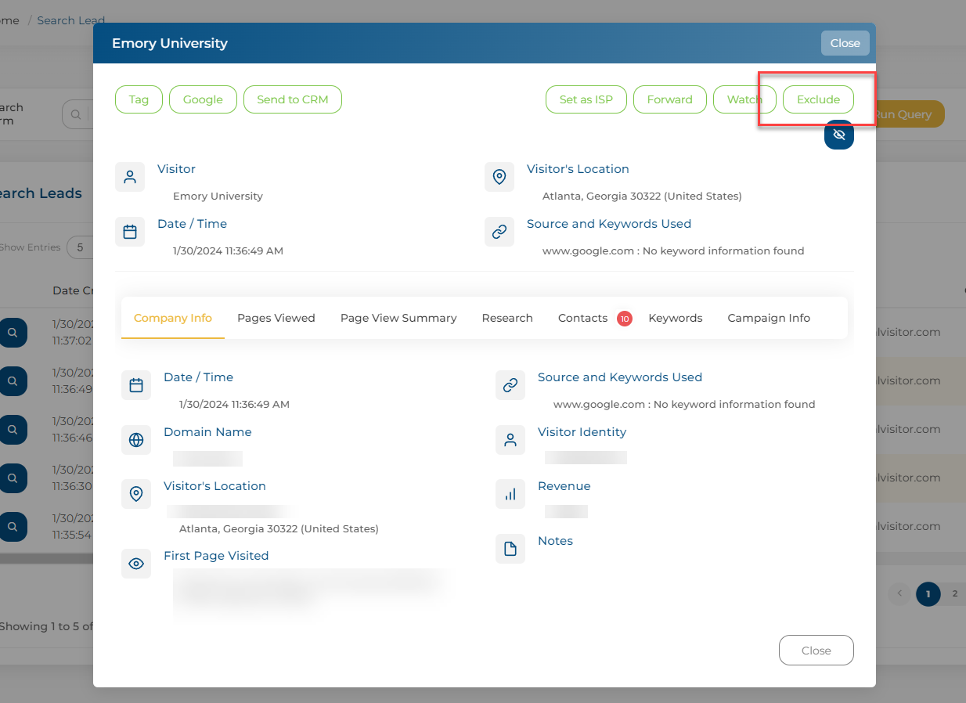Screen dimensions: 966x703
Task: Open the Research tab
Action: pyautogui.click(x=507, y=318)
